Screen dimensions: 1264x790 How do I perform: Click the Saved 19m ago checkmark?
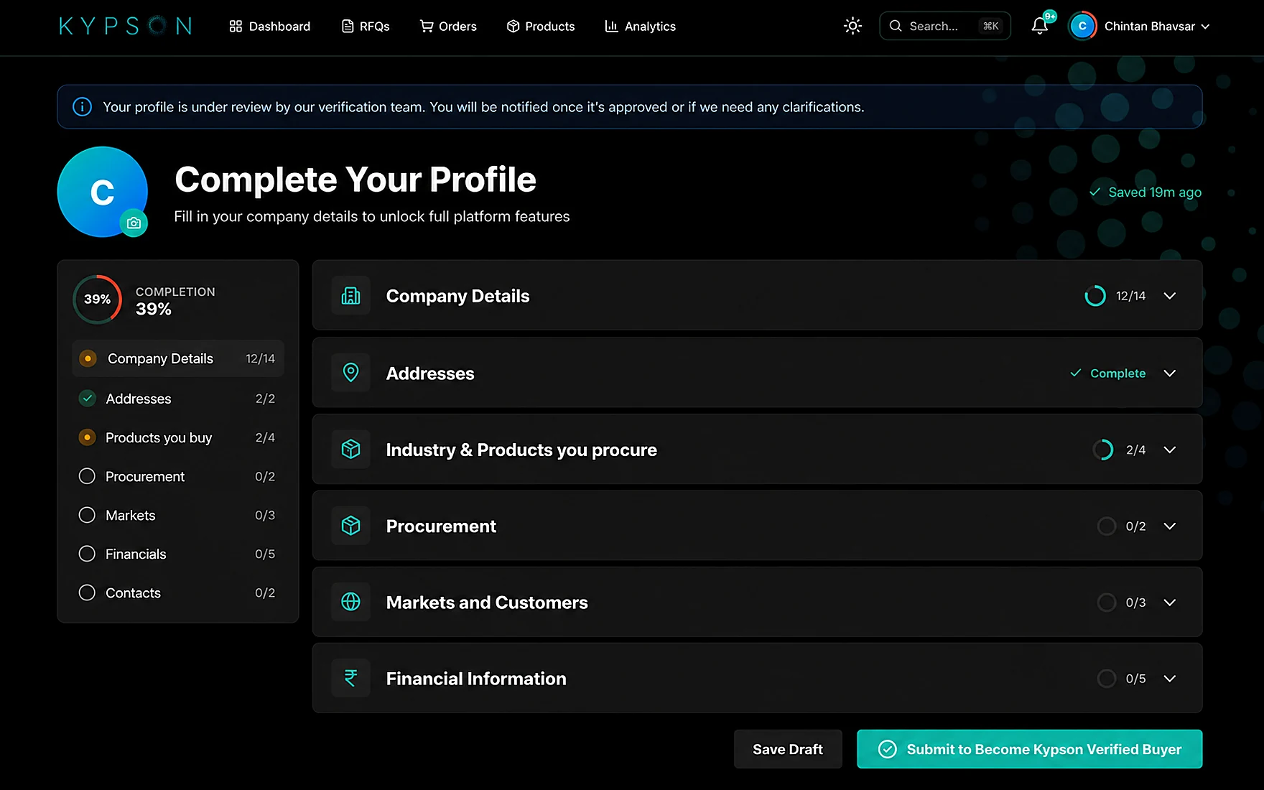[x=1095, y=192]
